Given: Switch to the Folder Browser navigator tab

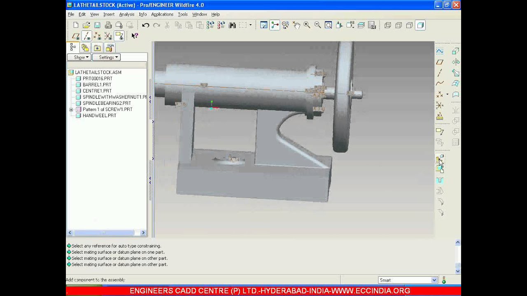Looking at the screenshot, I should [85, 48].
